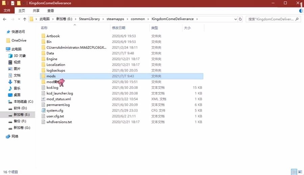
Task: Open the system.cfg file icon
Action: click(x=43, y=110)
